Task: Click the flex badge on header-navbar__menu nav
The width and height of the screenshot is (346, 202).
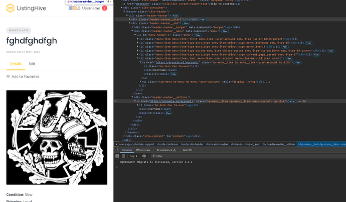Action: point(225,31)
